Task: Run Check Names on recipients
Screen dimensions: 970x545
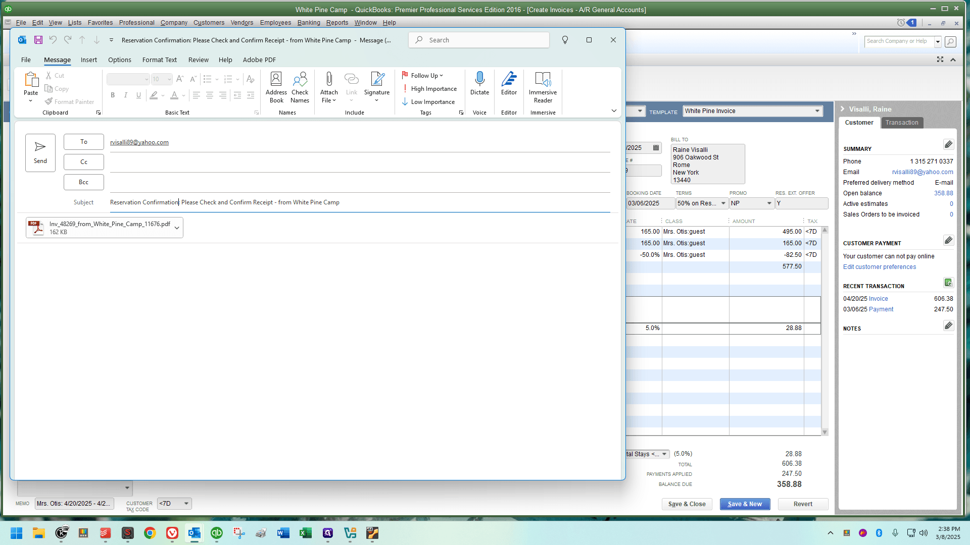Action: click(x=300, y=87)
